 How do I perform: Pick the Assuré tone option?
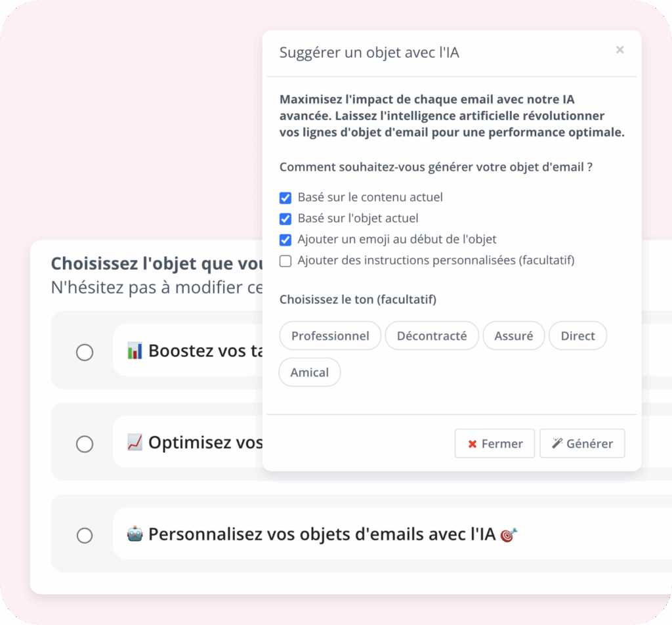point(513,335)
